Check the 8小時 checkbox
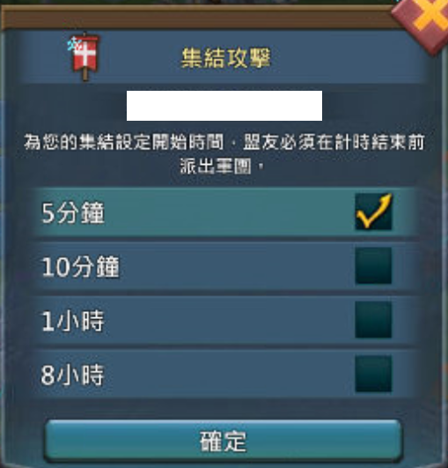Screen dimensions: 448x468 (373, 374)
